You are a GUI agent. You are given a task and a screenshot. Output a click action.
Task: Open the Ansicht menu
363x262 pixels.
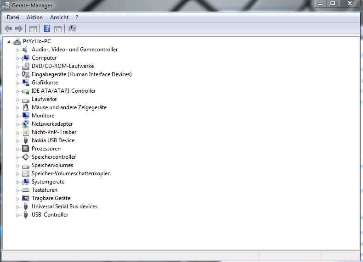point(59,17)
